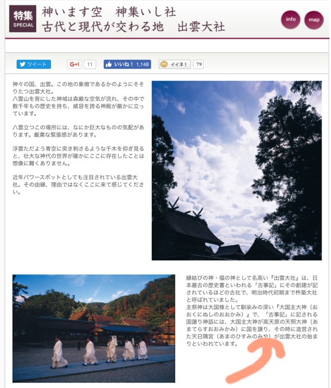Click the mixi count bubble showing 79
Viewport: 331px width, 388px height.
(x=198, y=65)
